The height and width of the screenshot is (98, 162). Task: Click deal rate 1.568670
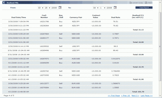(x=116, y=84)
